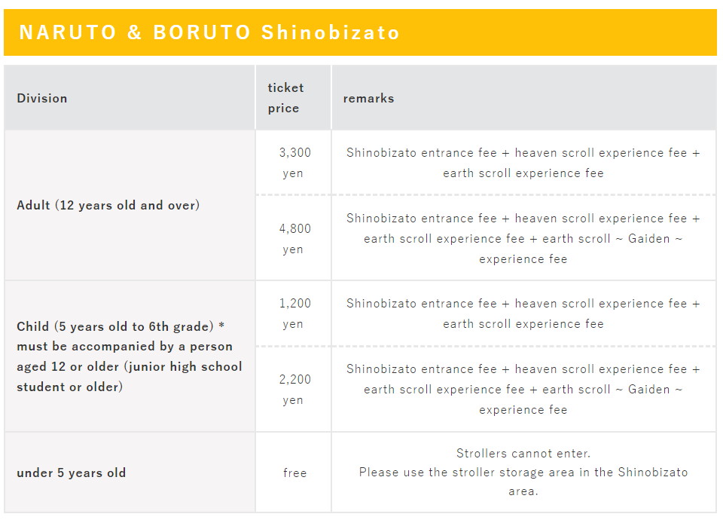Click the 2,200 yen price cell
This screenshot has height=520, width=723.
tap(293, 389)
